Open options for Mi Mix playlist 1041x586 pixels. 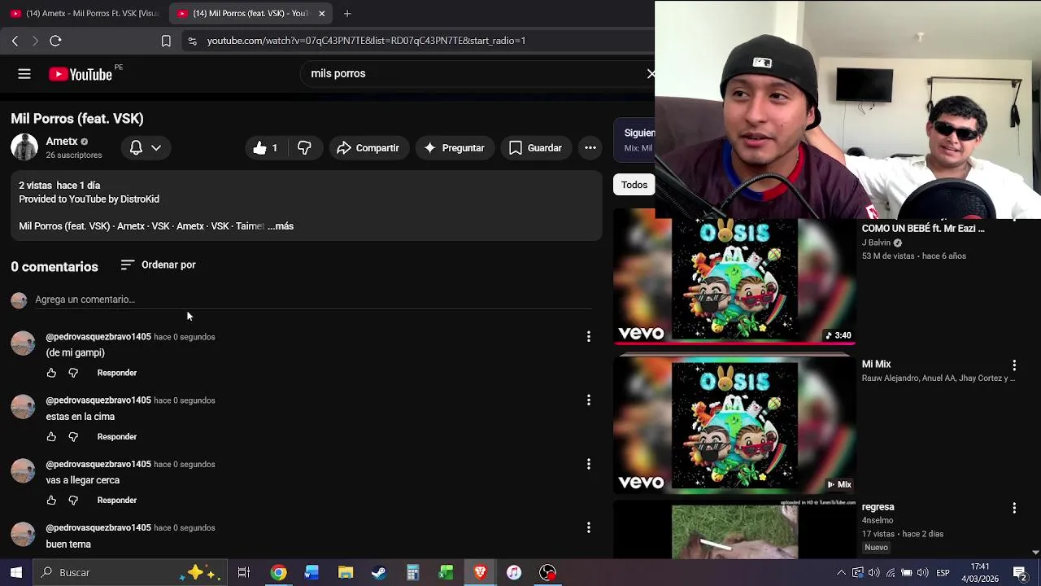click(1014, 365)
